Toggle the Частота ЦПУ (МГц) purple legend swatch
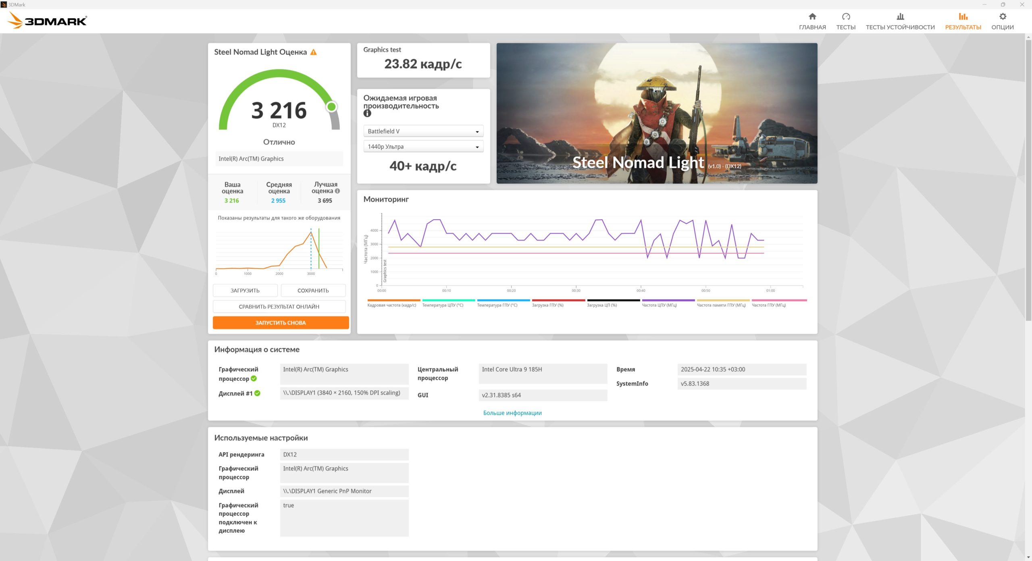The image size is (1032, 561). pos(668,300)
